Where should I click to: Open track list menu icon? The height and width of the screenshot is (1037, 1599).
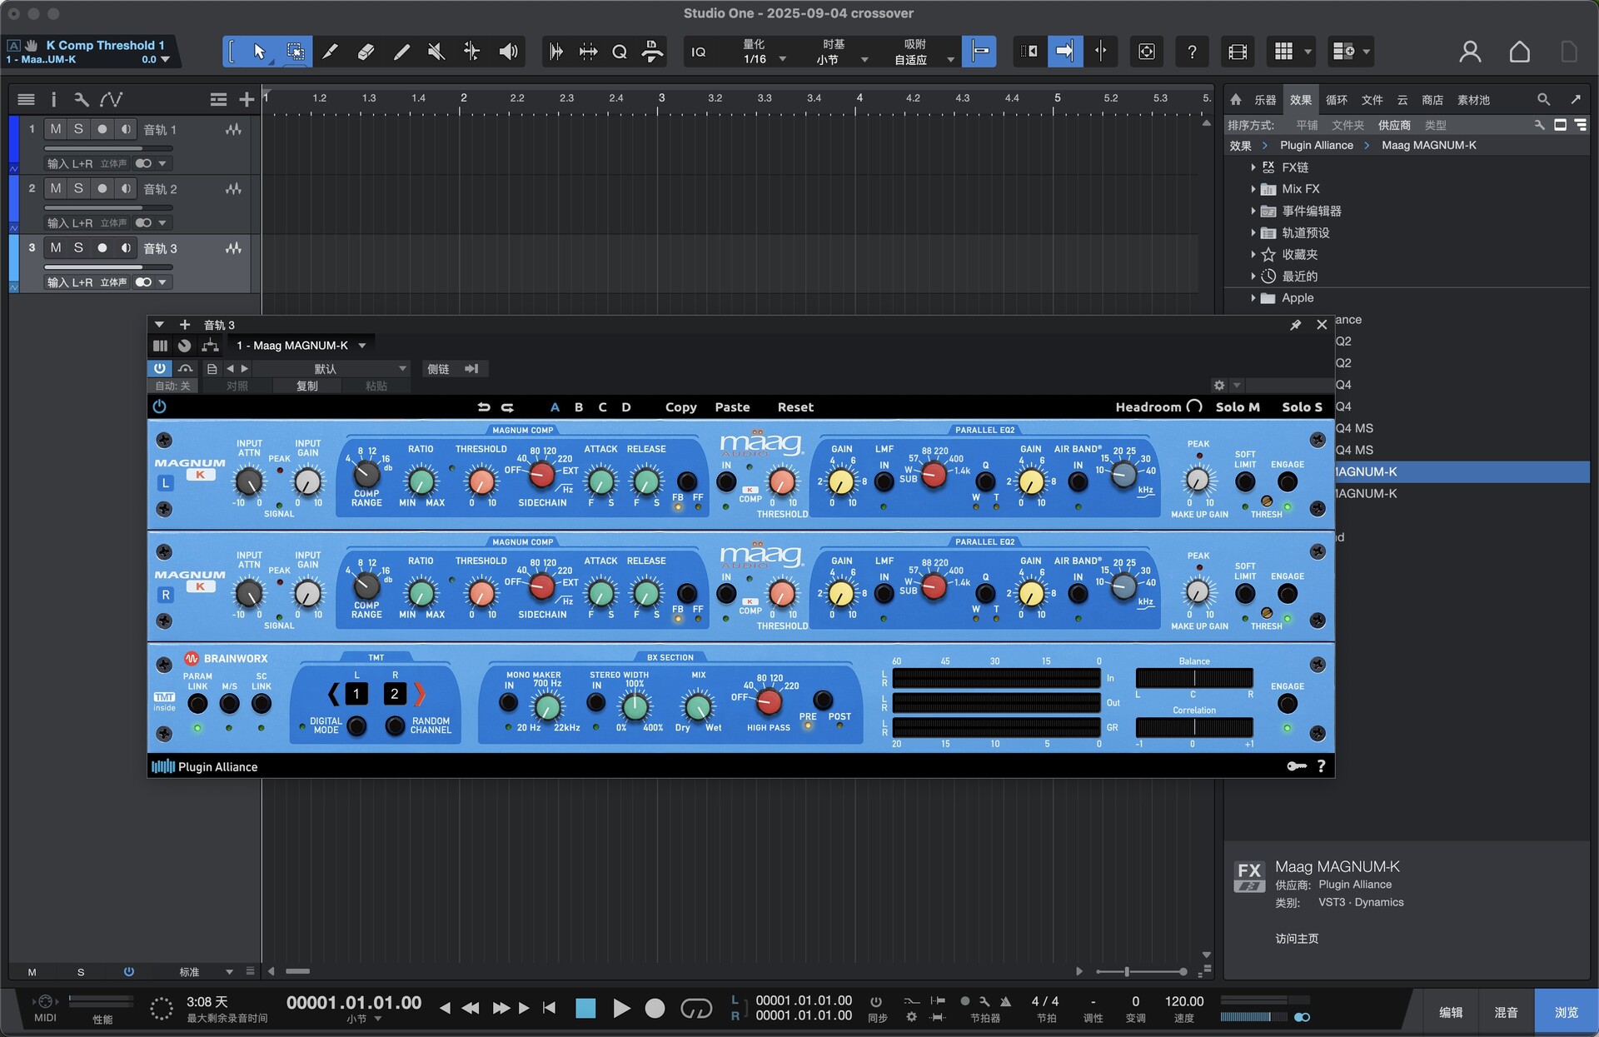point(26,99)
